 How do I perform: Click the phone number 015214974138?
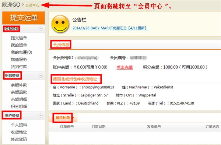182,103
